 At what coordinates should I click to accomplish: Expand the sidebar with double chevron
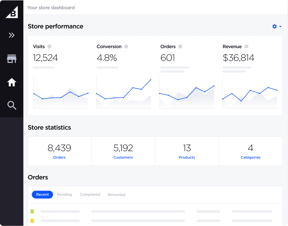(x=12, y=35)
